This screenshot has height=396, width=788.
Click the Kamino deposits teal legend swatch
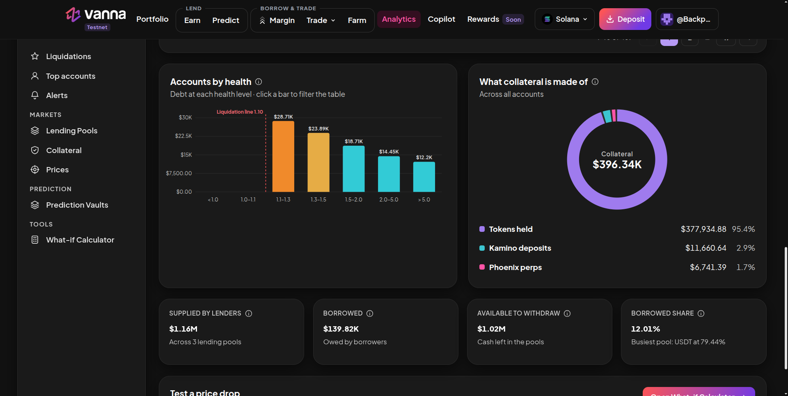482,248
